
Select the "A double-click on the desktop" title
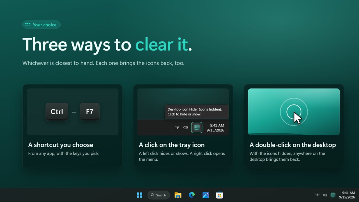pos(293,145)
